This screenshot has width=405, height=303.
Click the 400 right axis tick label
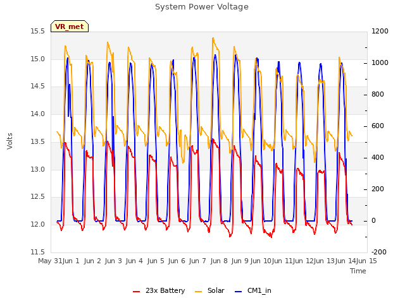(x=378, y=157)
